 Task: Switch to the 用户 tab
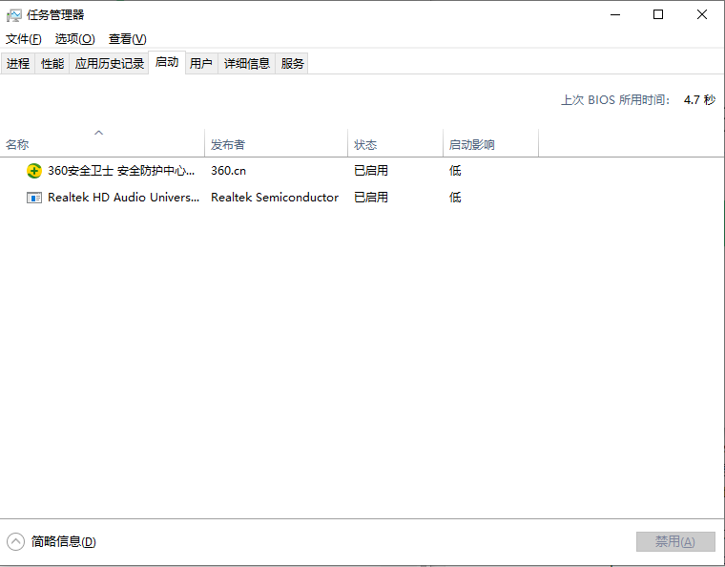pyautogui.click(x=201, y=63)
